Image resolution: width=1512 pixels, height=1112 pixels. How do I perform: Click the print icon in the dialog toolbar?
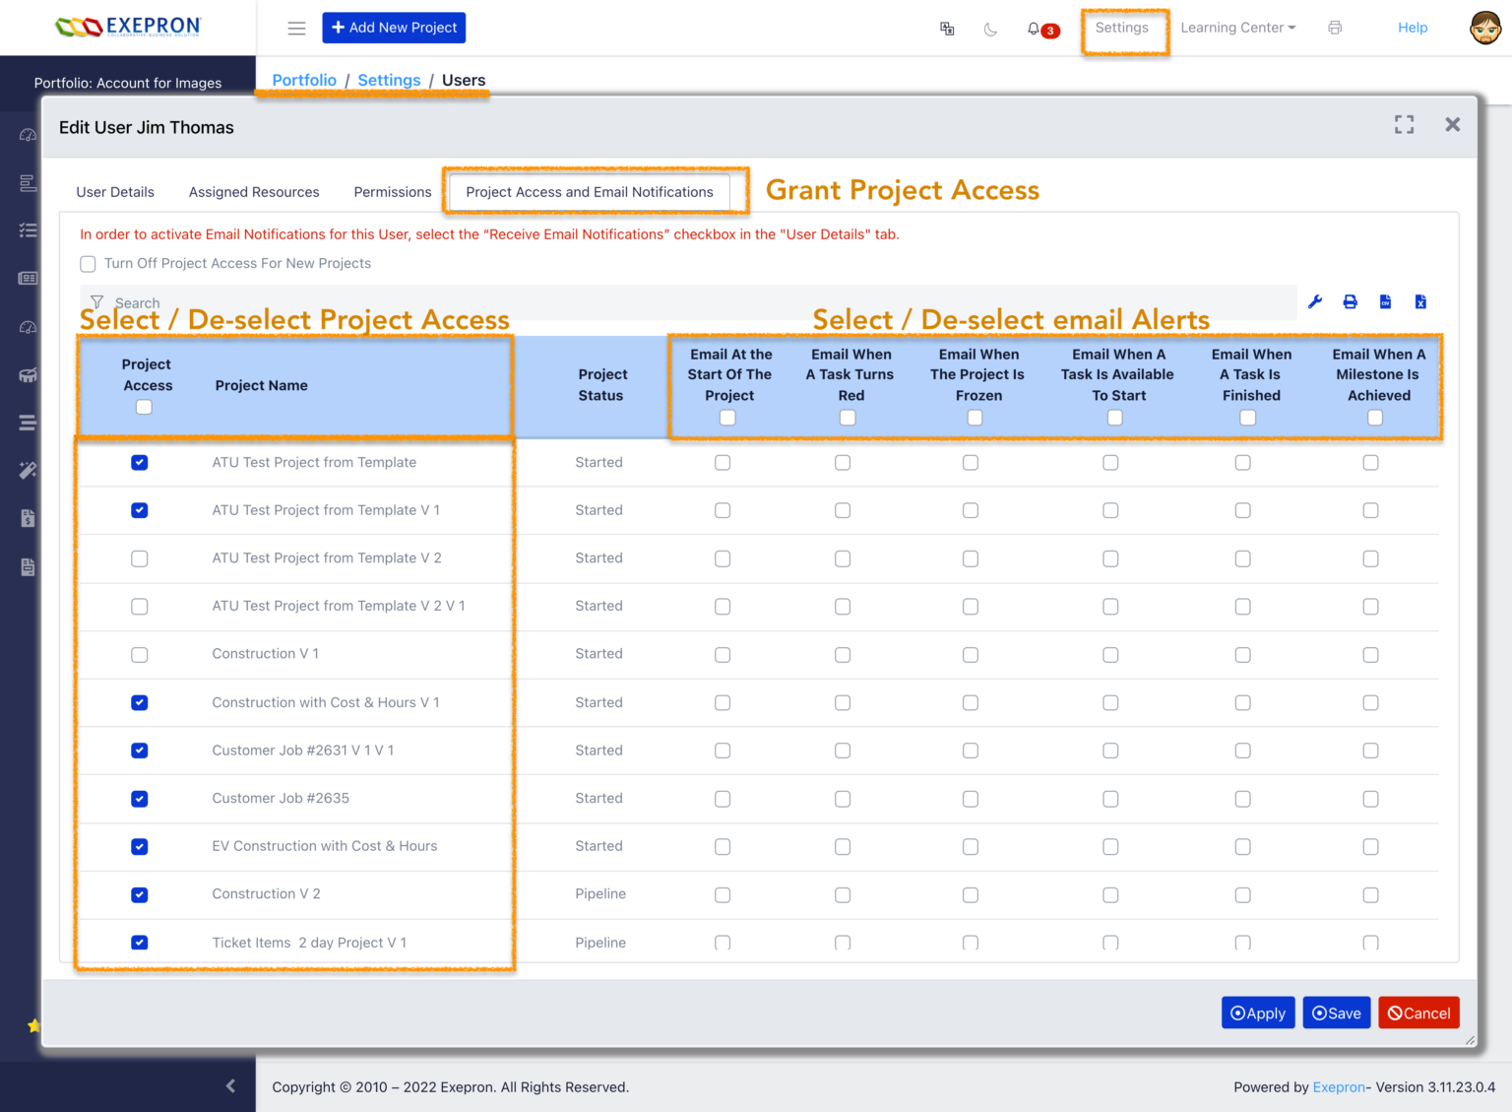click(1350, 301)
